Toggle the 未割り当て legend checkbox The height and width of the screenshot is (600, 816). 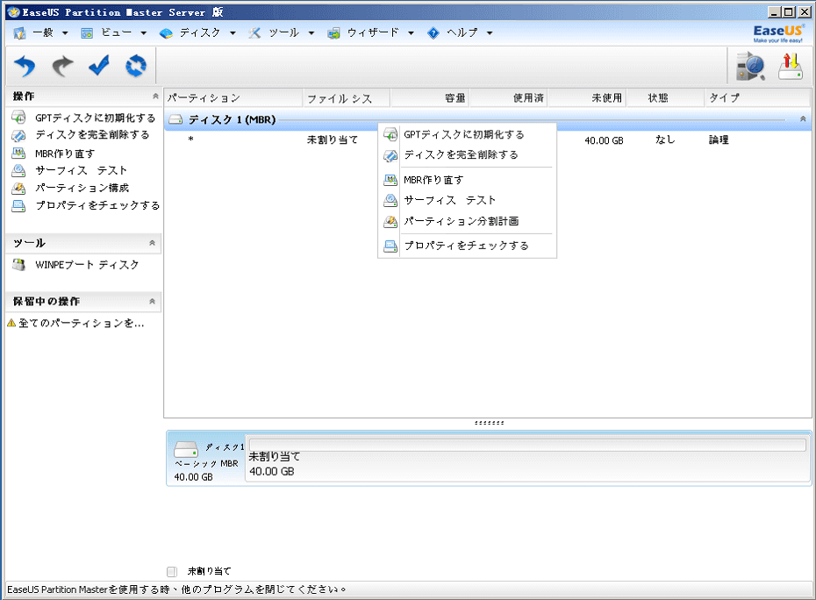[x=172, y=571]
